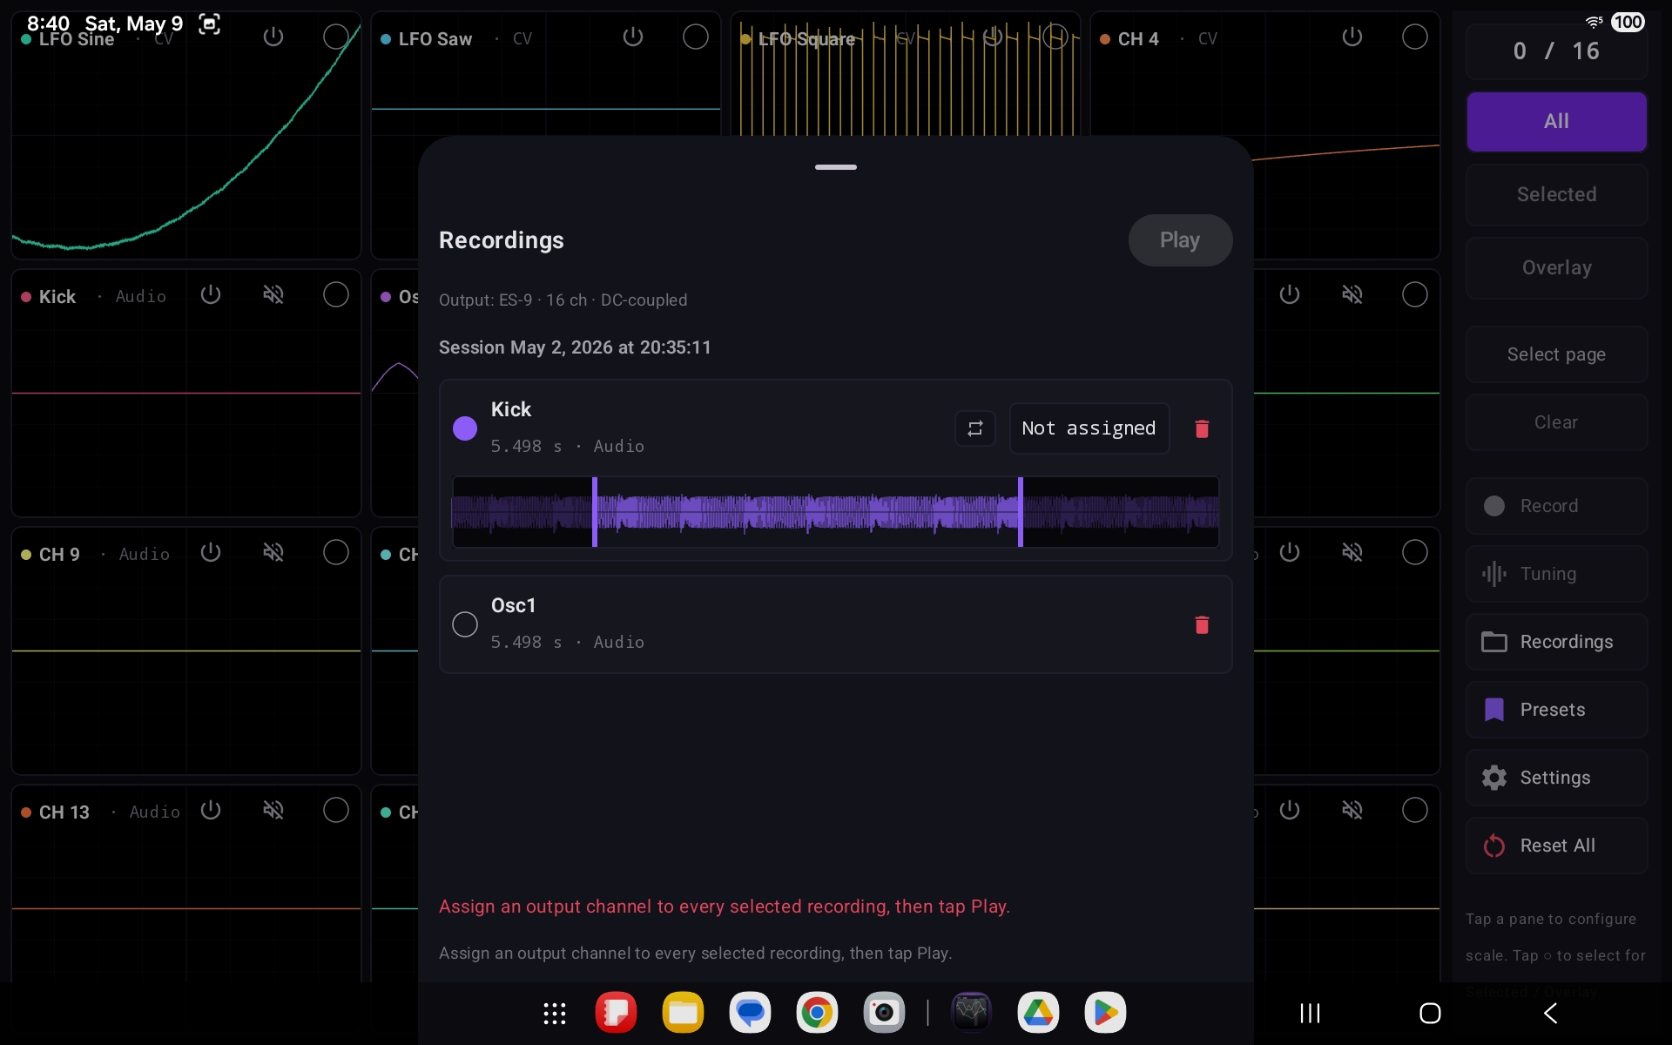1672x1045 pixels.
Task: Start recording with the Record button
Action: pos(1556,506)
